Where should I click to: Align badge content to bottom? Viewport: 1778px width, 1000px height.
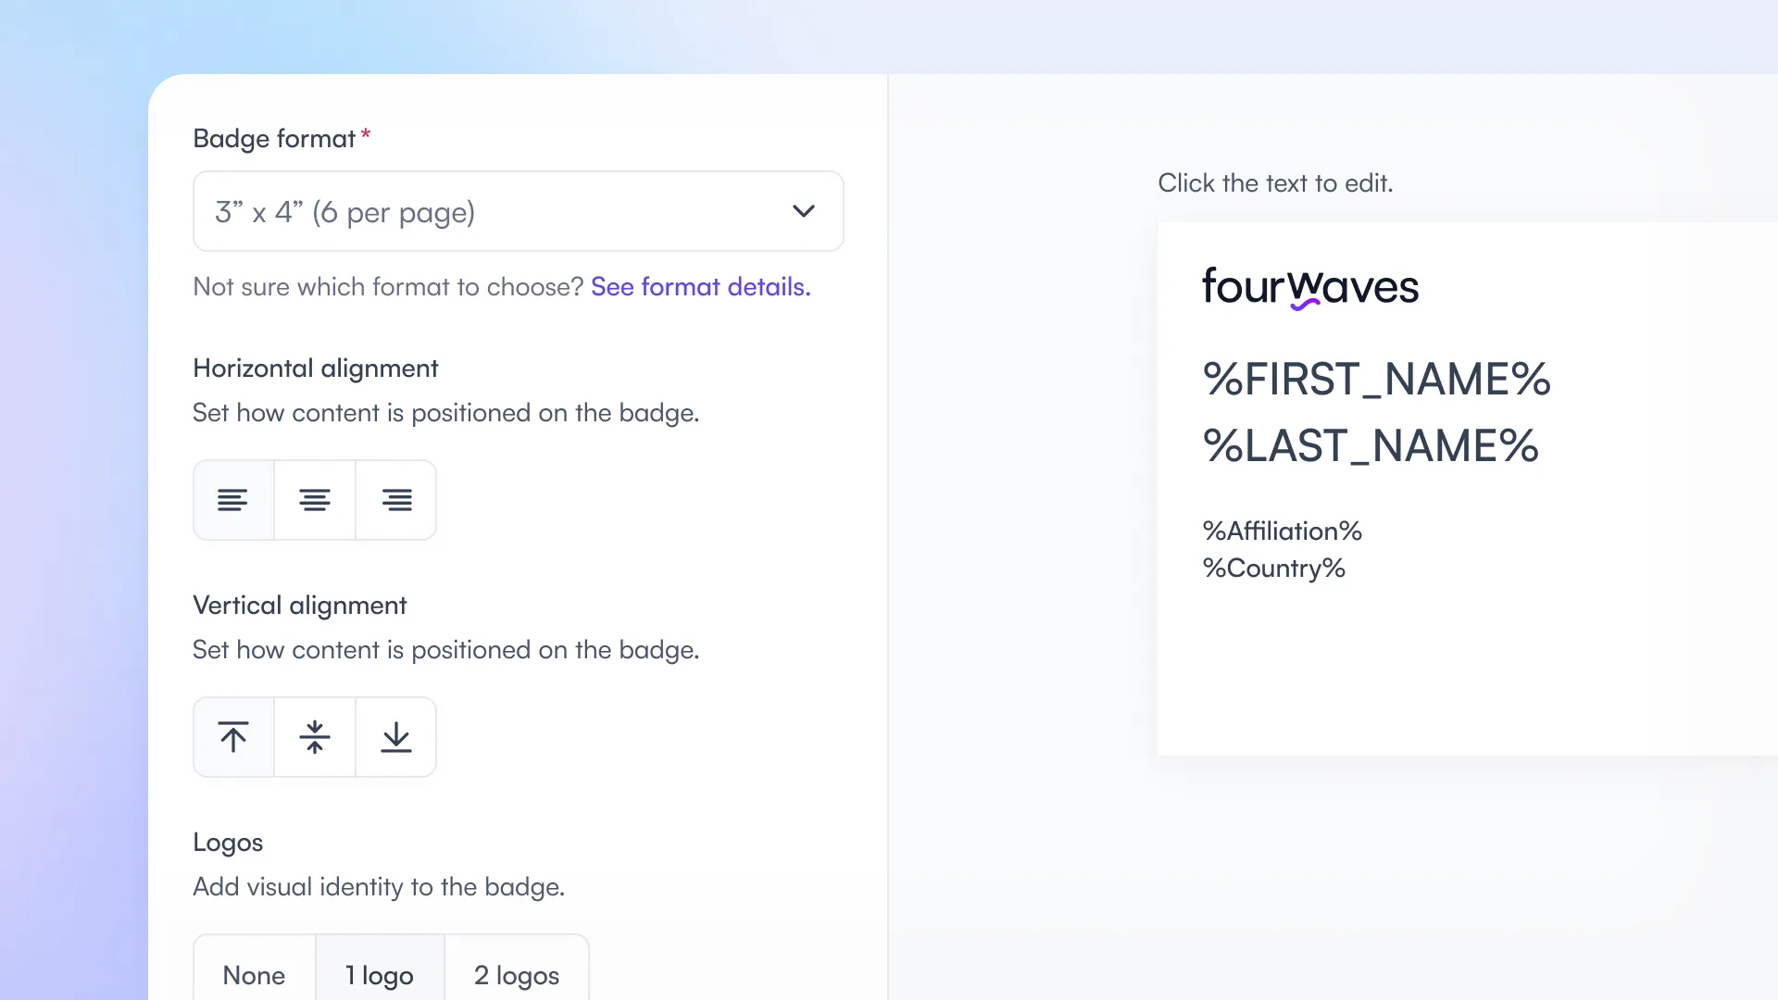coord(396,737)
